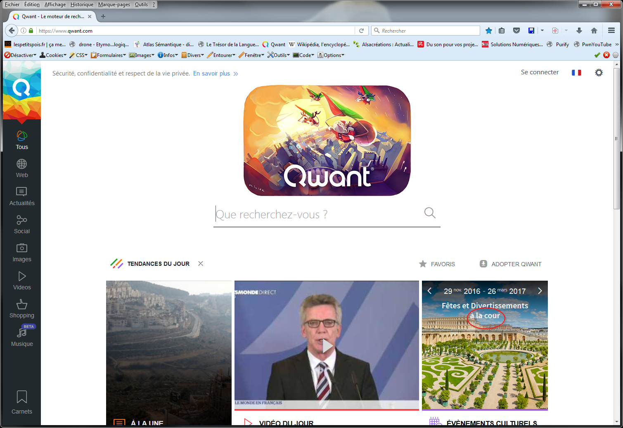623x428 pixels.
Task: Switch language using the French flag
Action: [576, 73]
